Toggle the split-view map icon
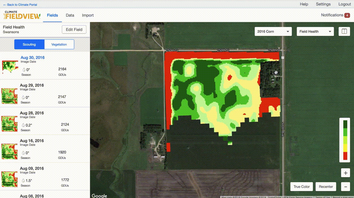The width and height of the screenshot is (354, 198). point(344,31)
